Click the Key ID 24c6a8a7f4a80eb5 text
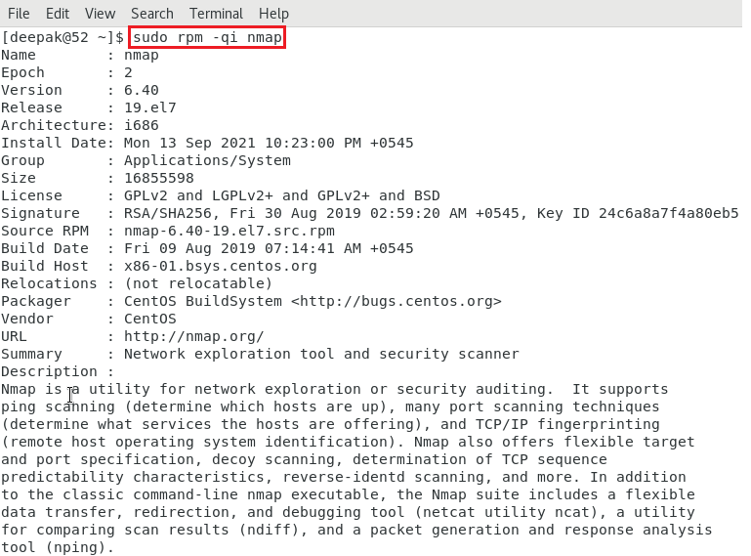 tap(638, 213)
